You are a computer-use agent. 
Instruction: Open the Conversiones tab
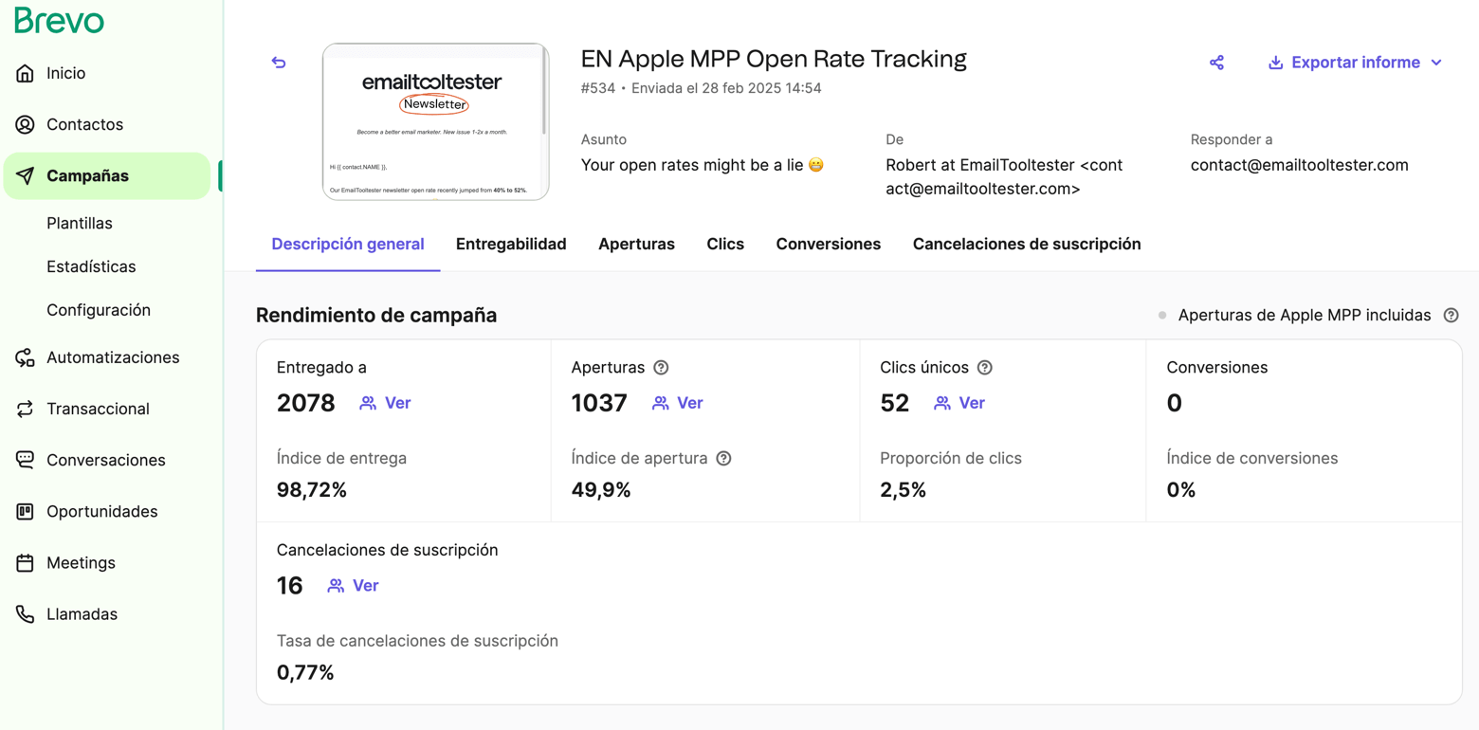coord(829,244)
